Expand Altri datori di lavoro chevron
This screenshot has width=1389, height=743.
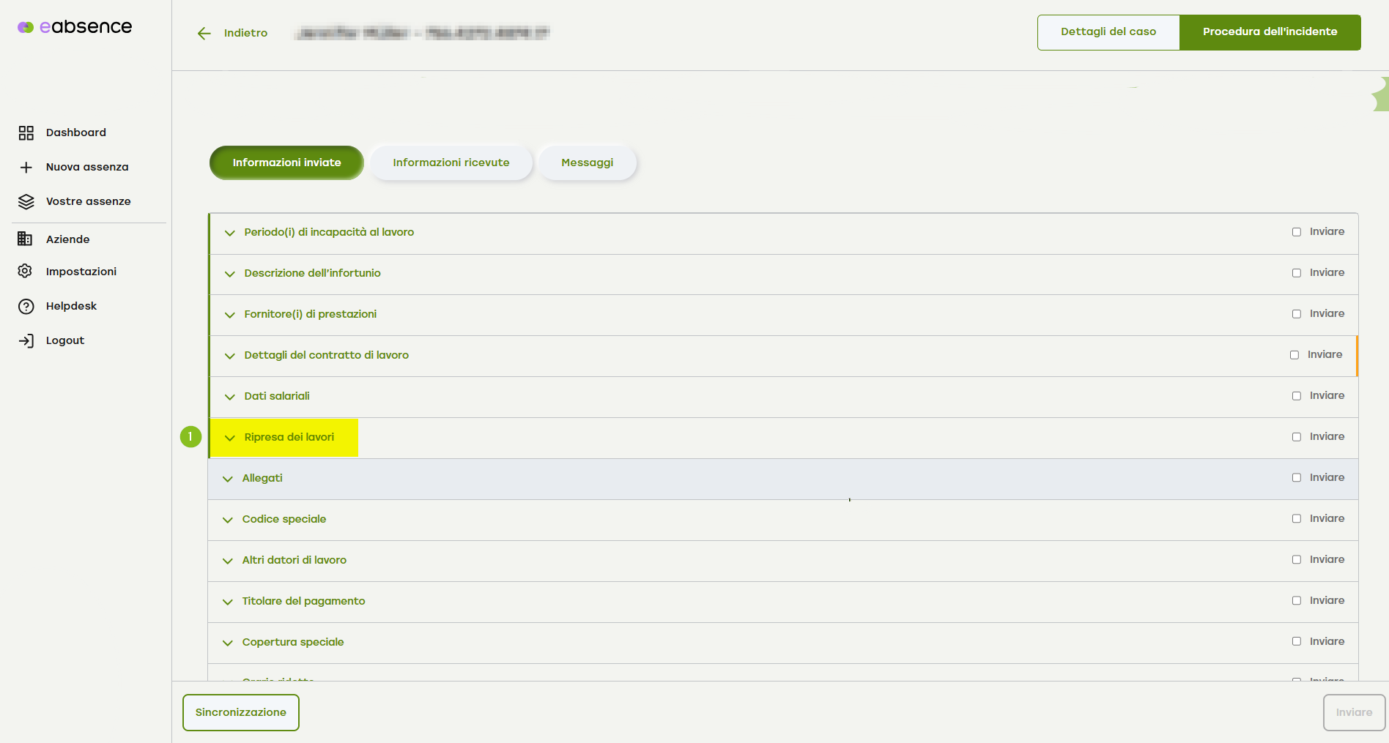tap(228, 561)
